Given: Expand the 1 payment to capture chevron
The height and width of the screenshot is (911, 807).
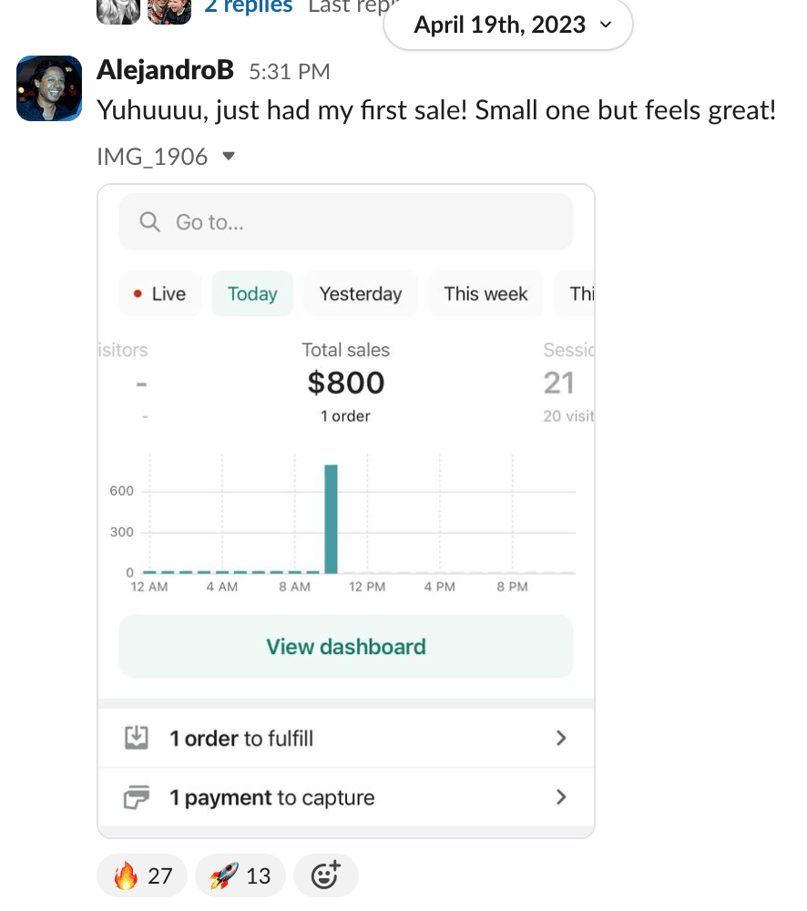Looking at the screenshot, I should tap(561, 798).
